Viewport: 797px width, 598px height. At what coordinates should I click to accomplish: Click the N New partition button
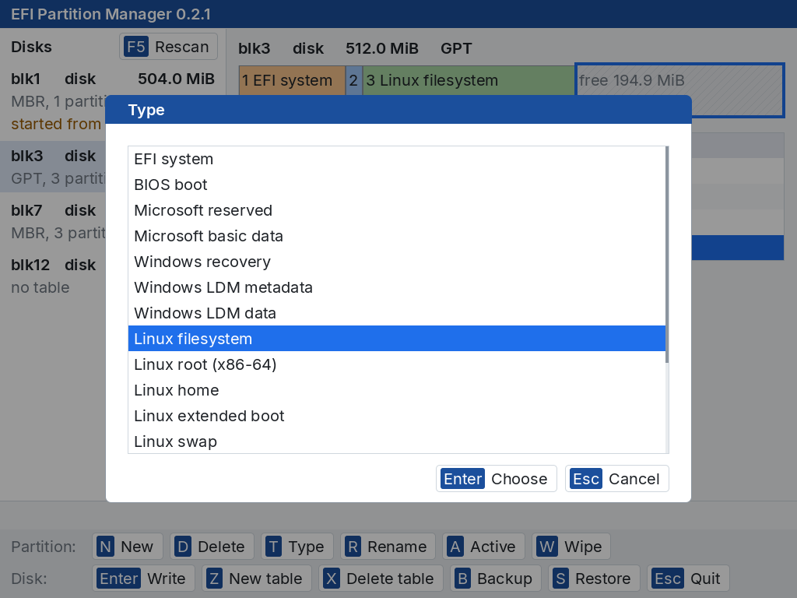128,547
